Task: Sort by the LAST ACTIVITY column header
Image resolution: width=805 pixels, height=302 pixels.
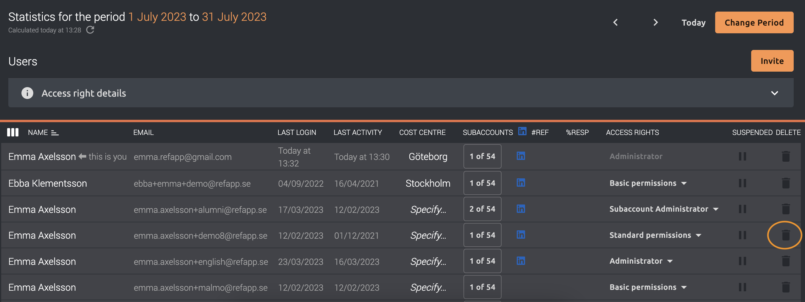Action: pos(358,132)
